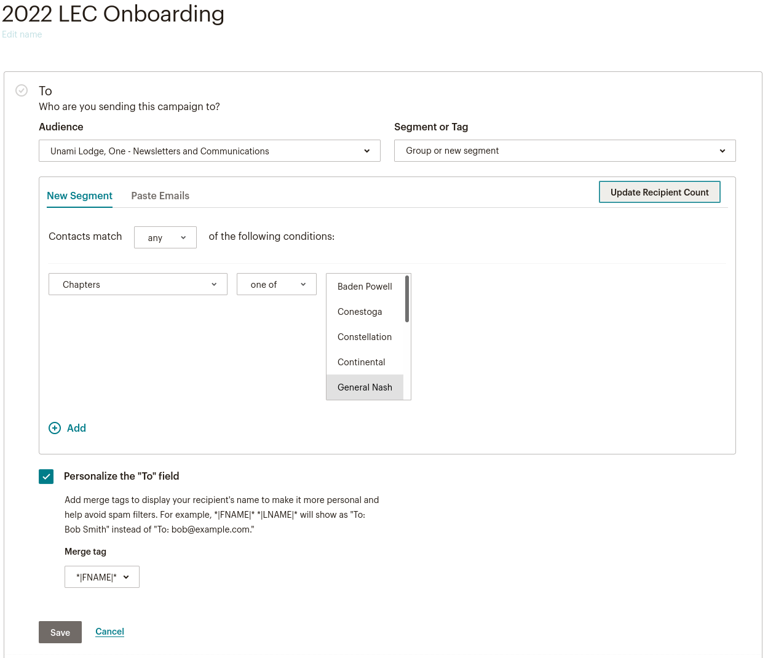Open the Merge tag FNAME dropdown

click(102, 577)
